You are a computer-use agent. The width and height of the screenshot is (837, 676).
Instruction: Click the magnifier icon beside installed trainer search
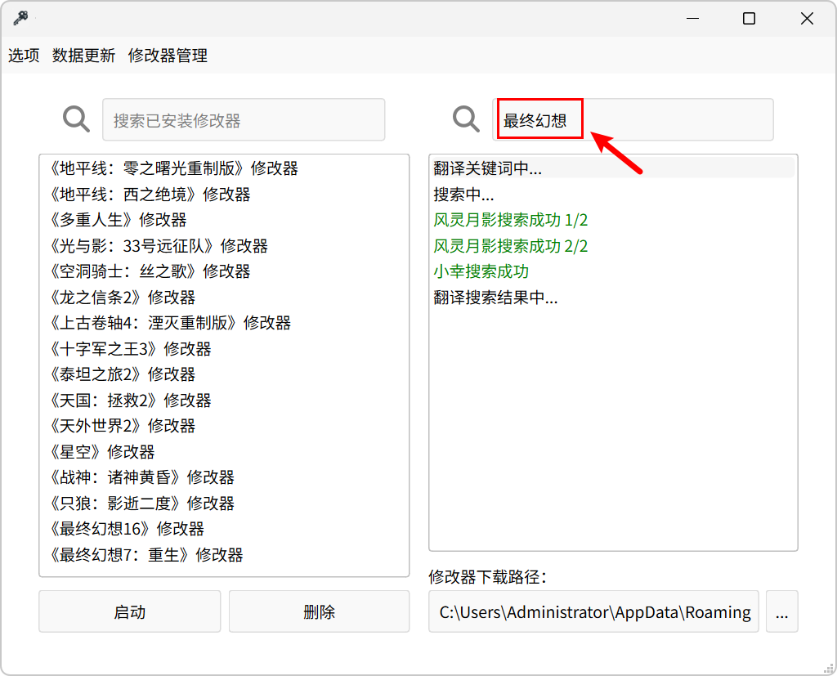tap(76, 119)
